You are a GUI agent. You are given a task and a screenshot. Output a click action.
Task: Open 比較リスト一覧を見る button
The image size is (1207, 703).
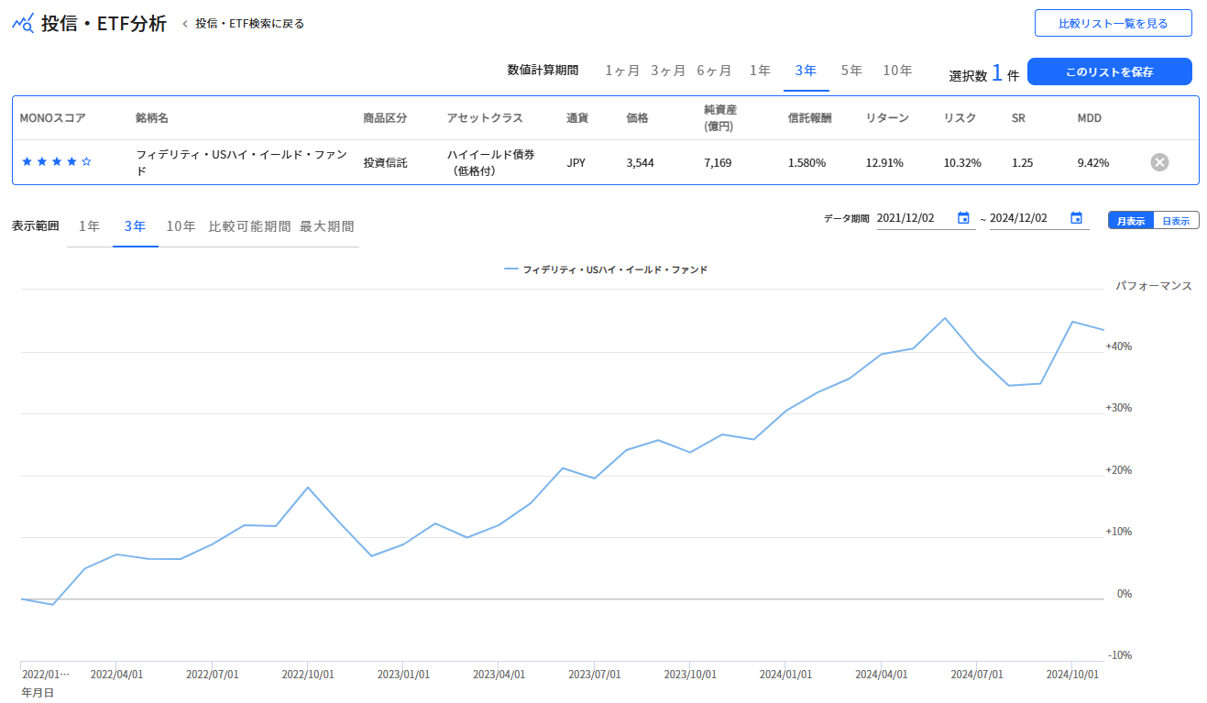1113,24
